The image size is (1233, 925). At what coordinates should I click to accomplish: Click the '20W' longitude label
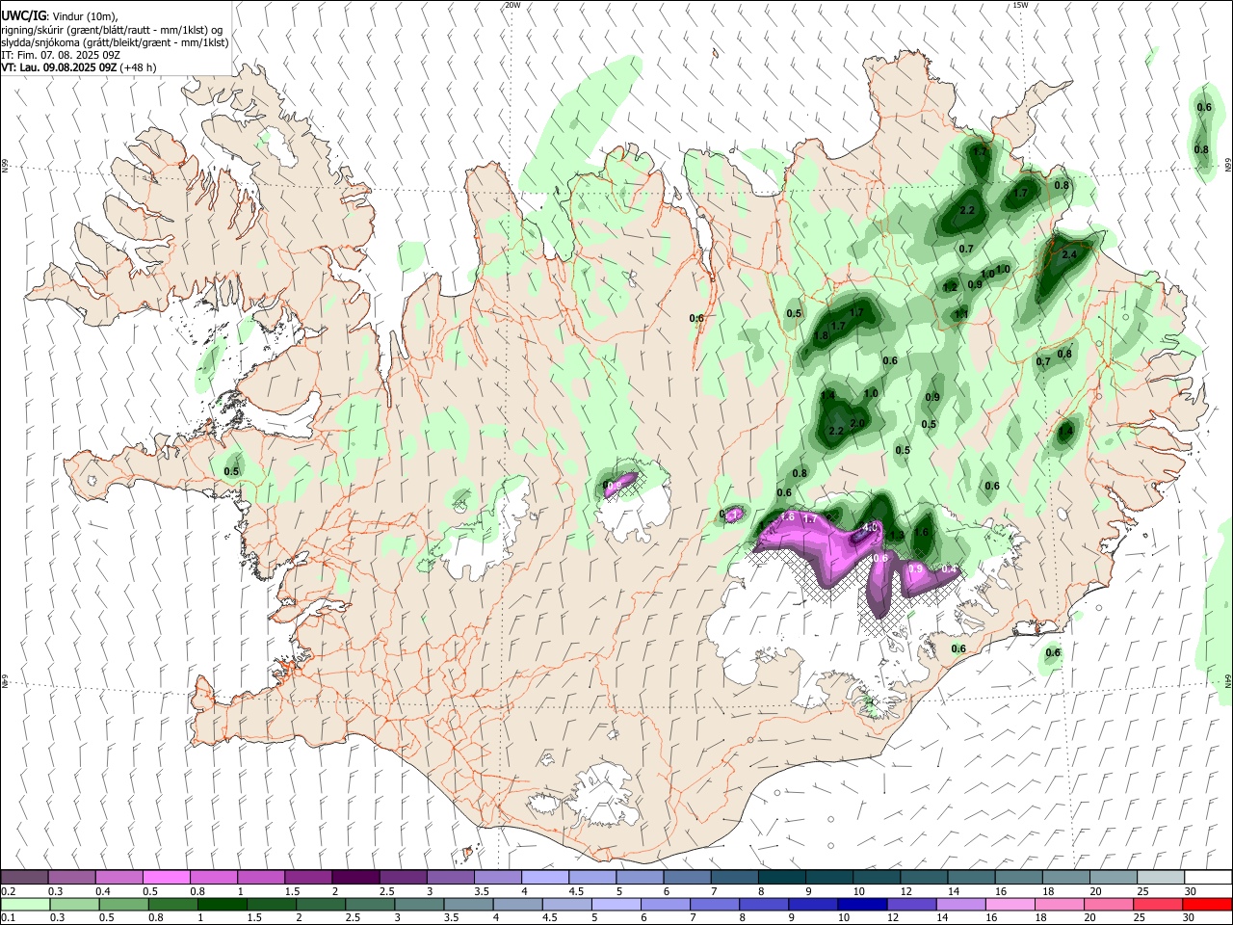click(x=512, y=5)
